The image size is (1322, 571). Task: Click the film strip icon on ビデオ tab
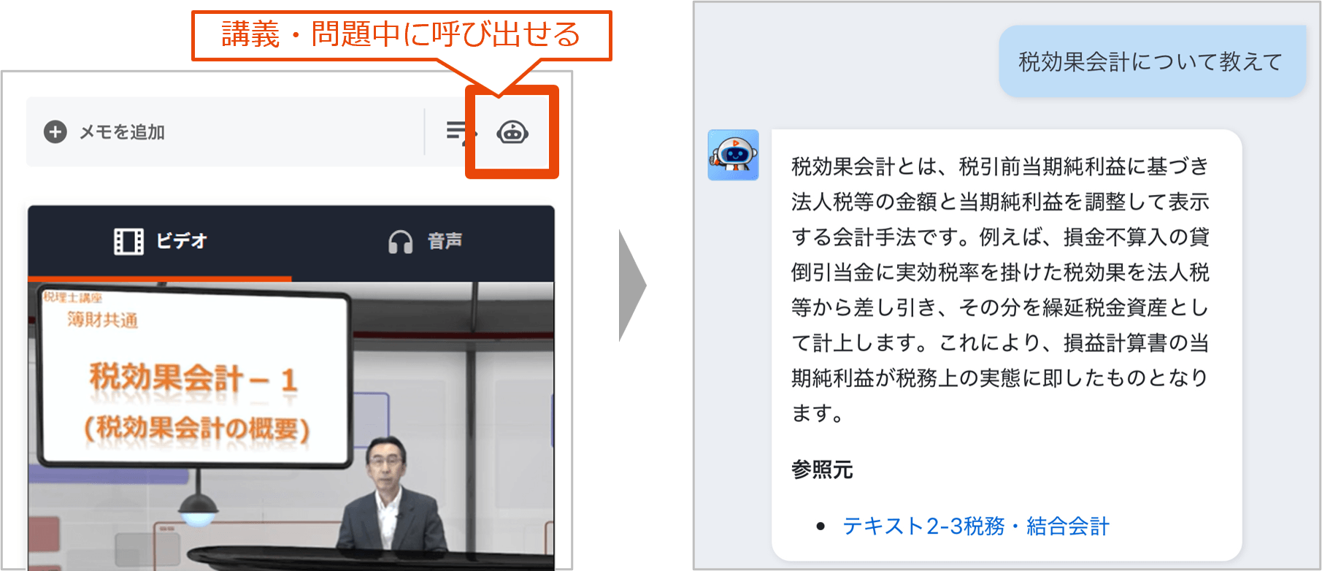(x=128, y=241)
